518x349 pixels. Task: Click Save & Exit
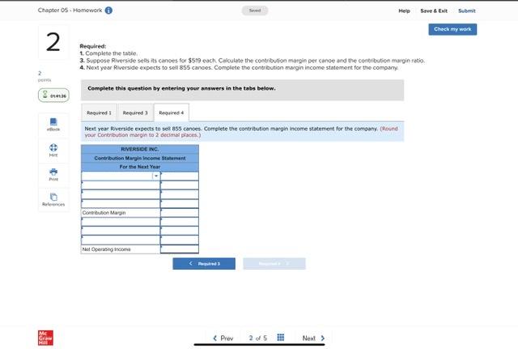click(434, 11)
